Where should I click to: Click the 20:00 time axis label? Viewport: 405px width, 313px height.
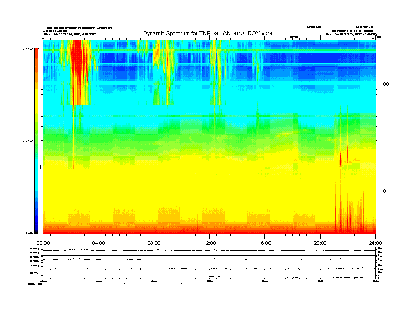pyautogui.click(x=320, y=243)
